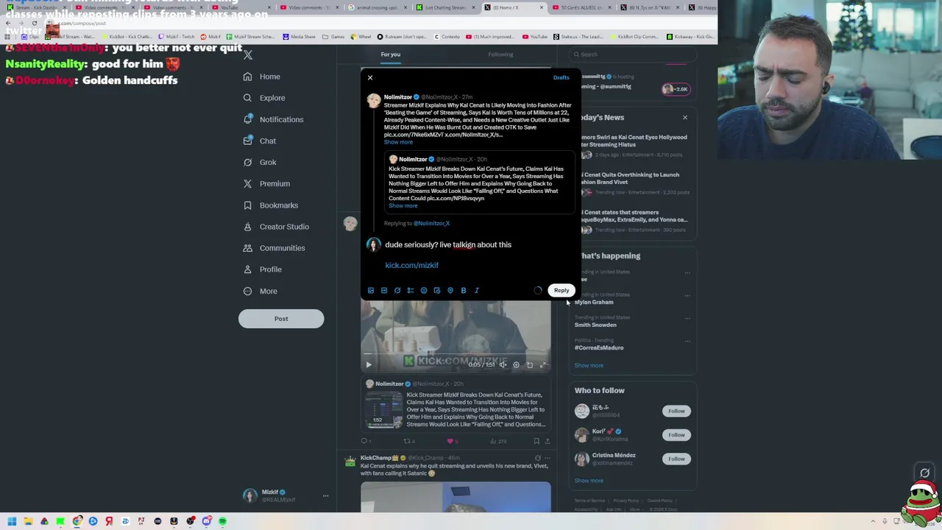This screenshot has height=530, width=942.
Task: Share the Nolimitzor tweet
Action: pyautogui.click(x=547, y=441)
